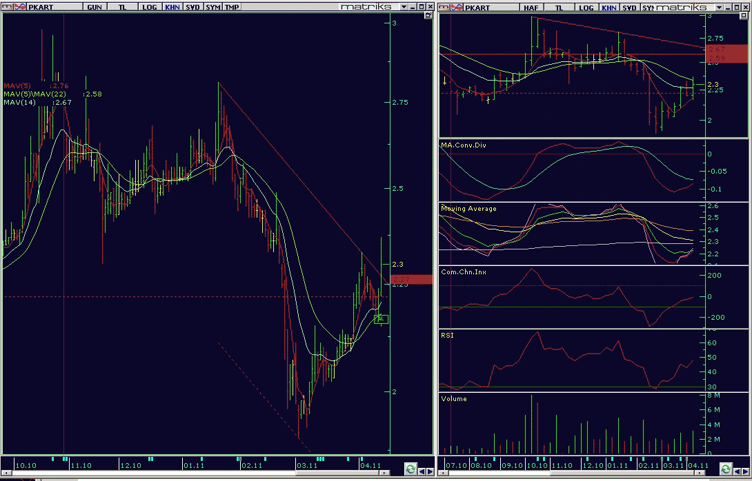Image resolution: width=752 pixels, height=481 pixels.
Task: Click the -200 label on the Com.Chn.Inx axis
Action: coord(715,317)
